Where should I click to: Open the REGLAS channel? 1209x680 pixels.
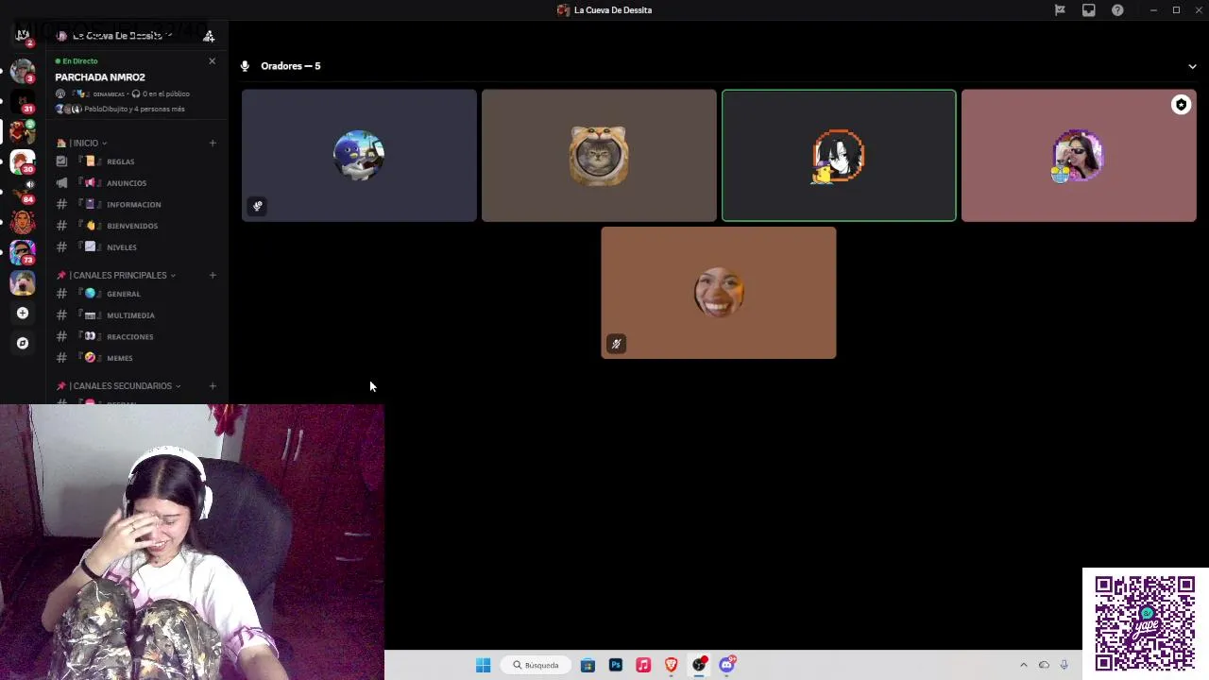pyautogui.click(x=137, y=161)
